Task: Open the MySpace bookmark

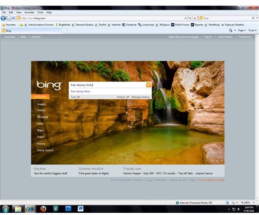Action: click(163, 25)
